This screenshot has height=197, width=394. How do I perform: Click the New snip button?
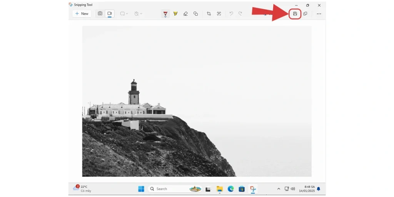point(82,14)
